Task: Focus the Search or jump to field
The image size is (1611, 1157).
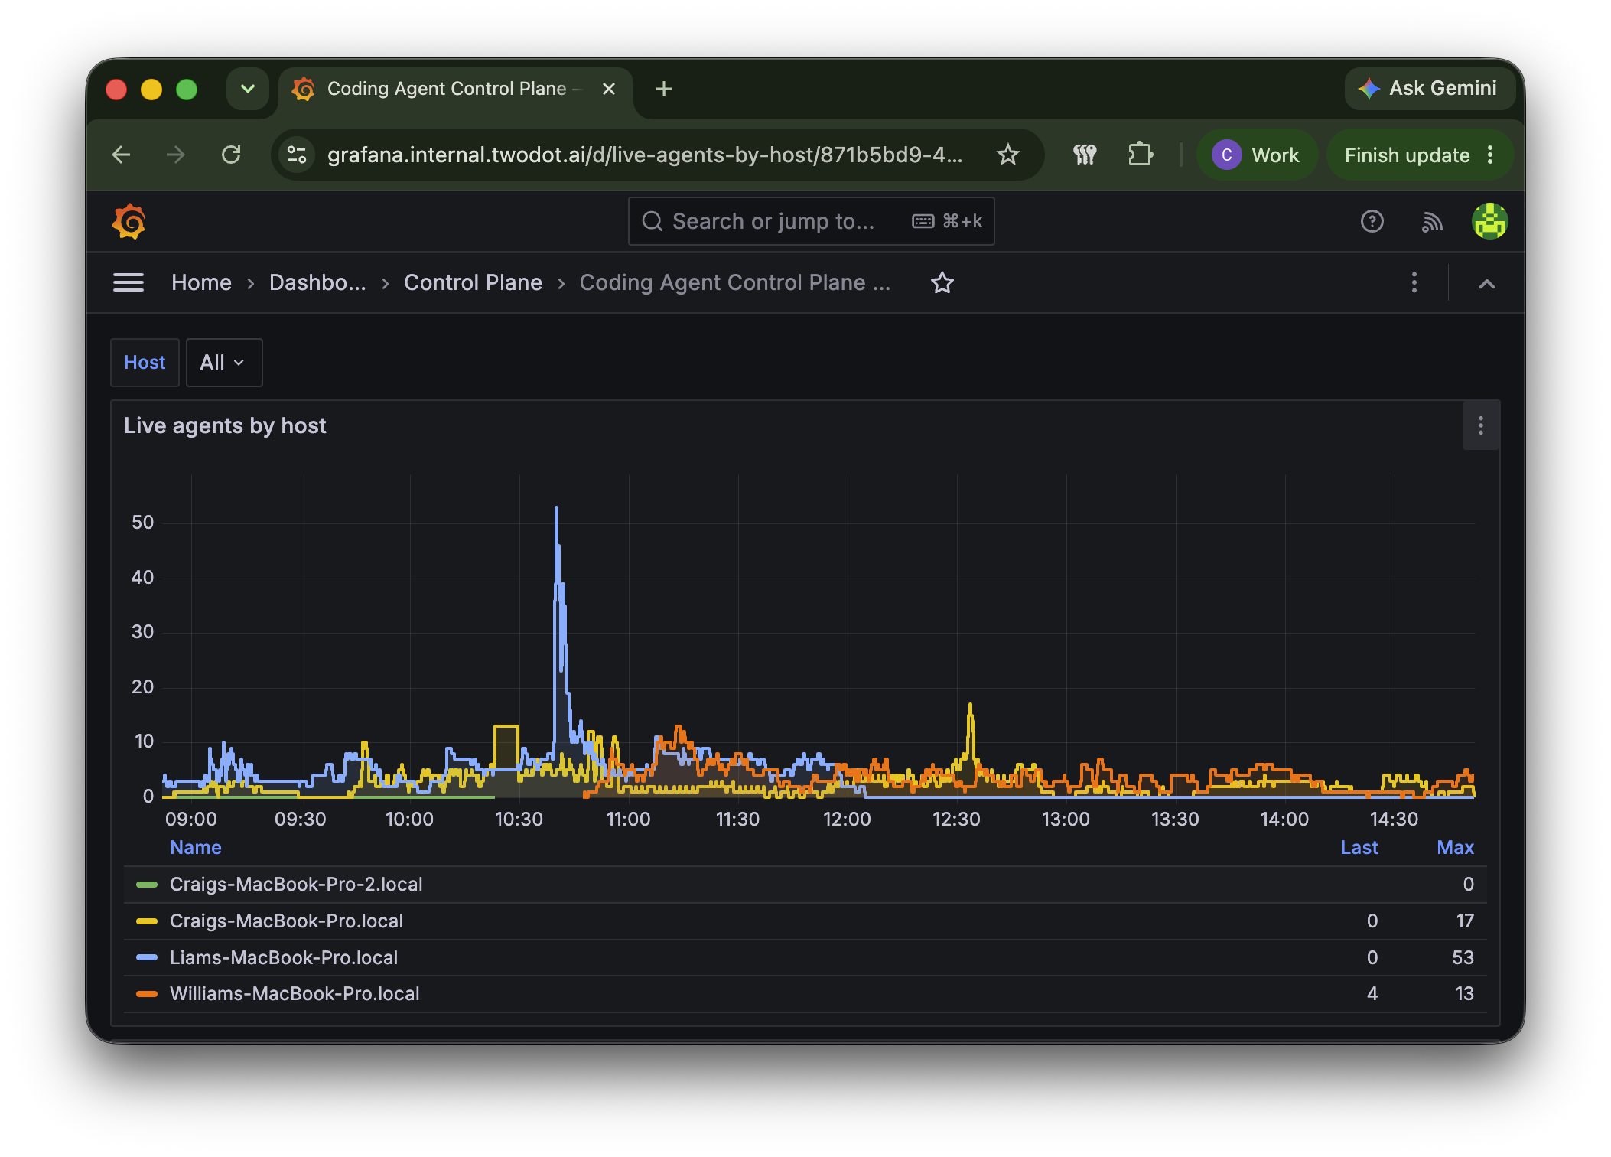Action: pyautogui.click(x=811, y=221)
